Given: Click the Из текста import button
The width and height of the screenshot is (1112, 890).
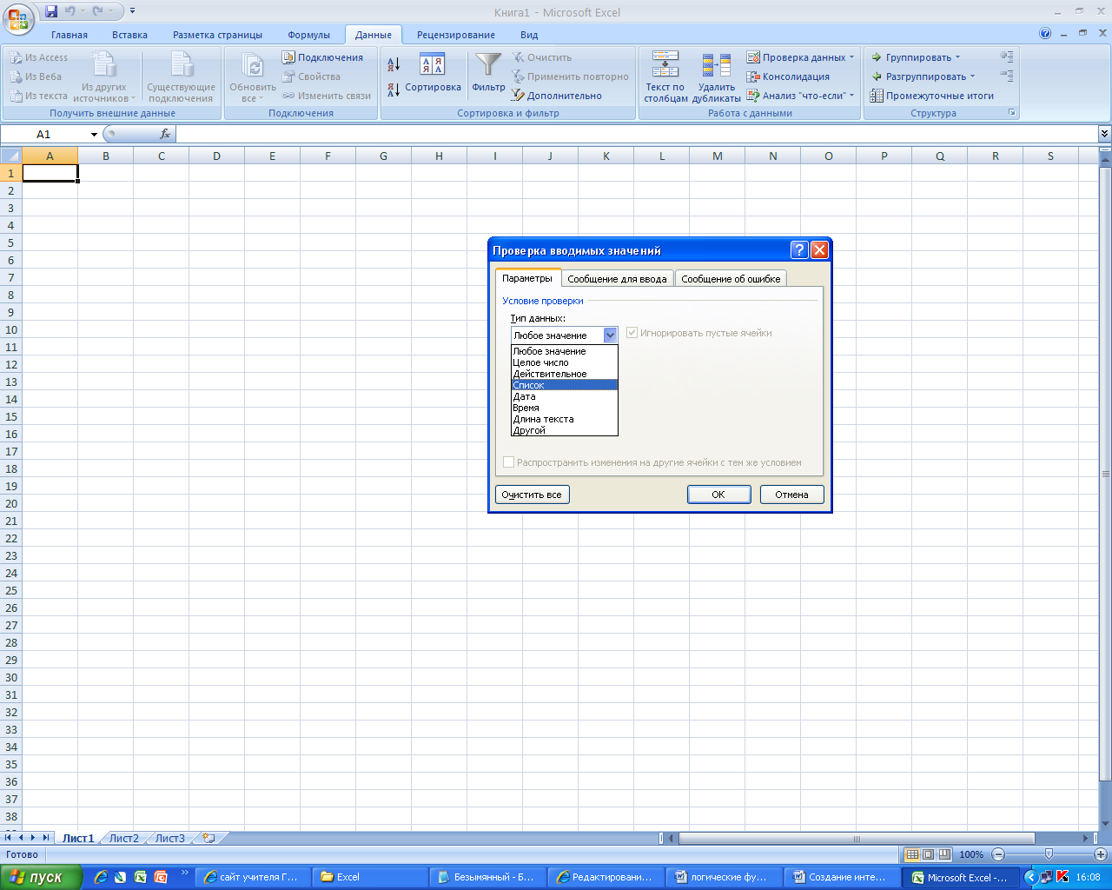Looking at the screenshot, I should [39, 96].
